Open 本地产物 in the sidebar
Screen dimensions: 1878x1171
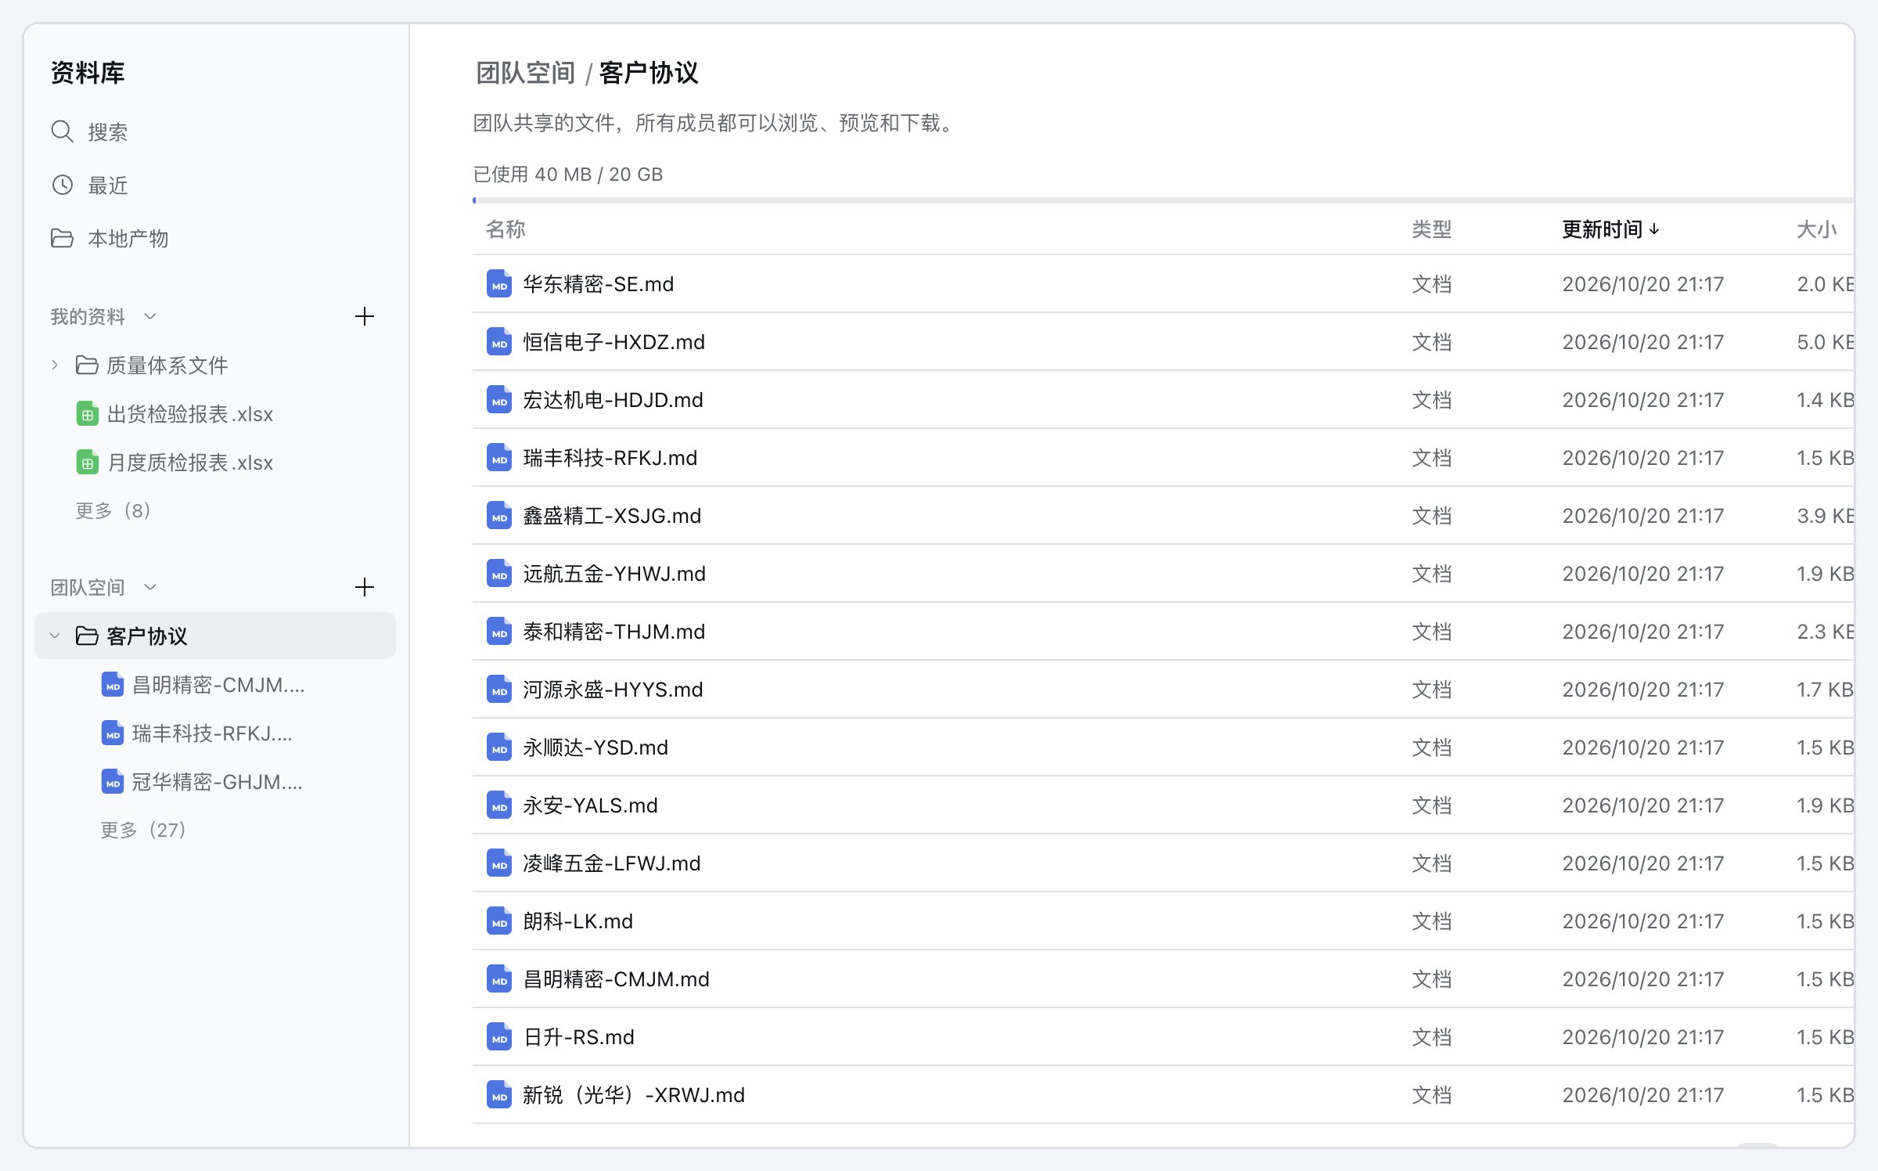click(x=215, y=238)
